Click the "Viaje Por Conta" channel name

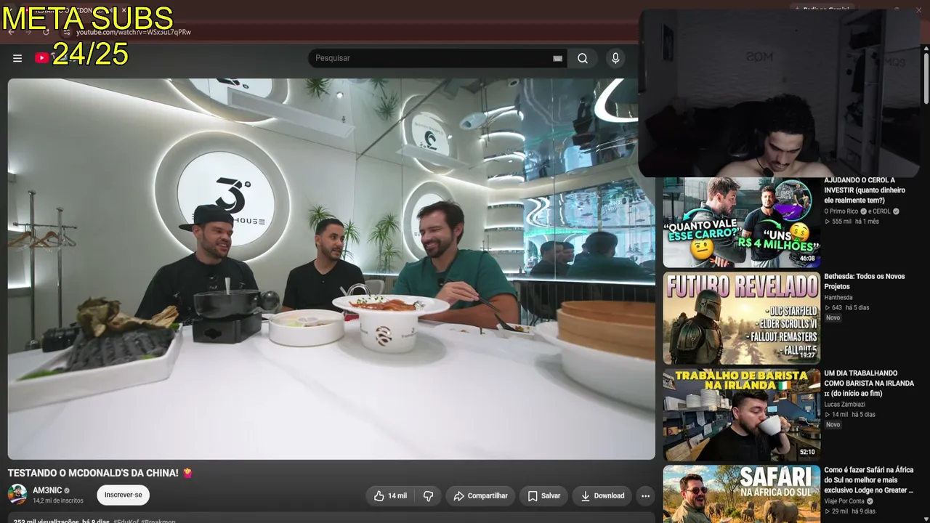(844, 501)
